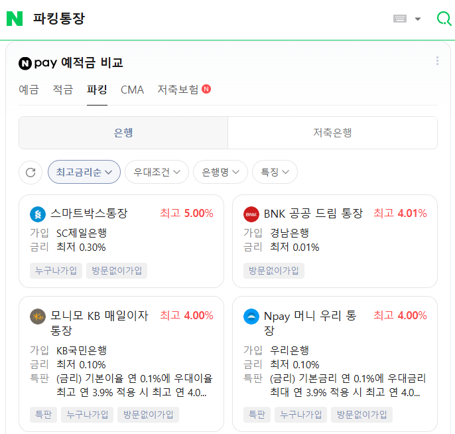Open the 저축보험 tab
This screenshot has width=455, height=434.
(x=178, y=90)
